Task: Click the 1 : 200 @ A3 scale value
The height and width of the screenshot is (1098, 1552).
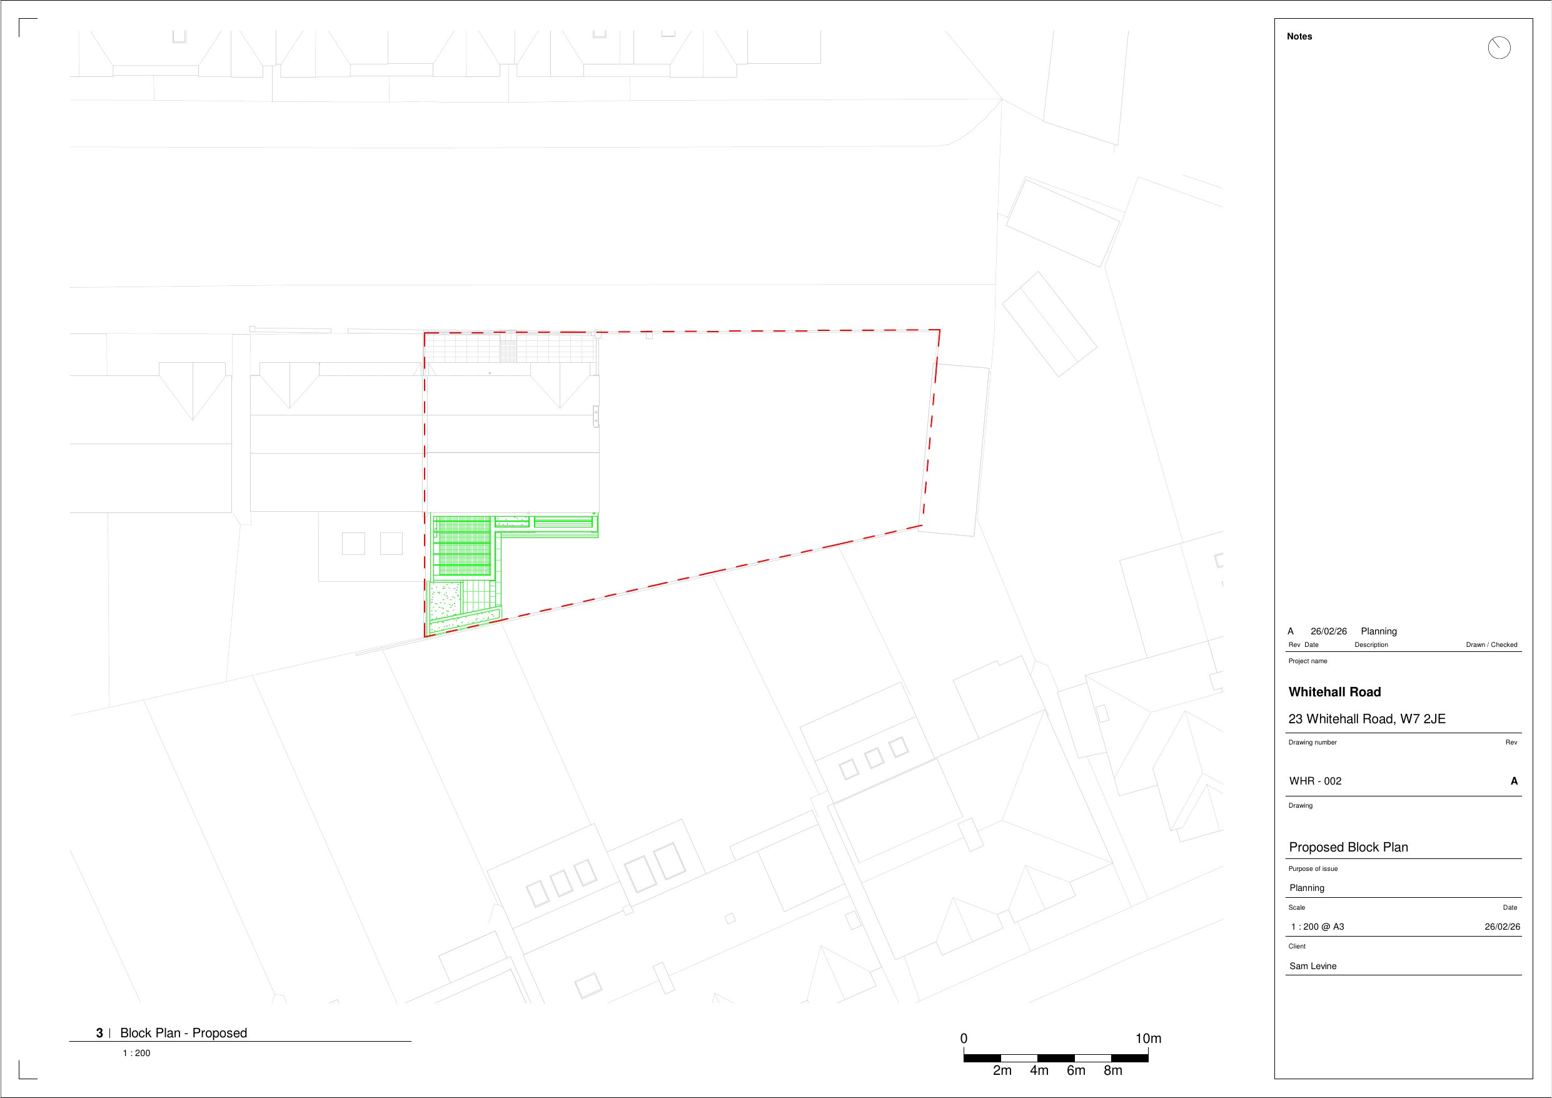Action: pyautogui.click(x=1317, y=927)
